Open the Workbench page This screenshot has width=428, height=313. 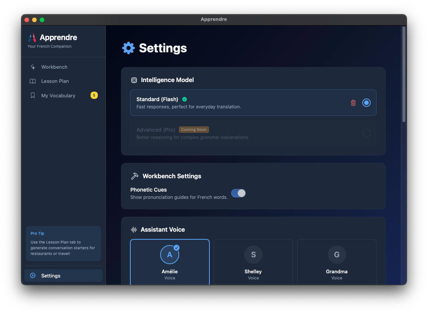[63, 67]
